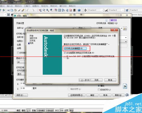Toggle the 缩放线宽 checkbox

coord(69,89)
